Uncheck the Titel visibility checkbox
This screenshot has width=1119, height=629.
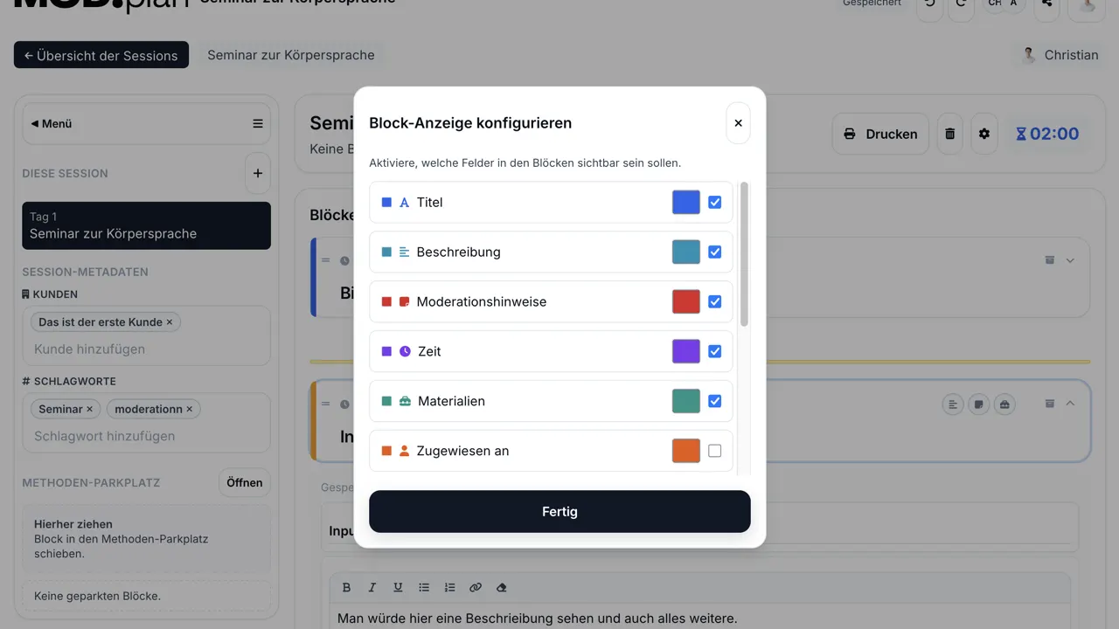coord(714,202)
